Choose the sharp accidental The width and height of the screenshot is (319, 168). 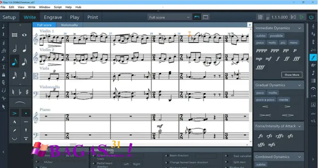tap(27, 92)
